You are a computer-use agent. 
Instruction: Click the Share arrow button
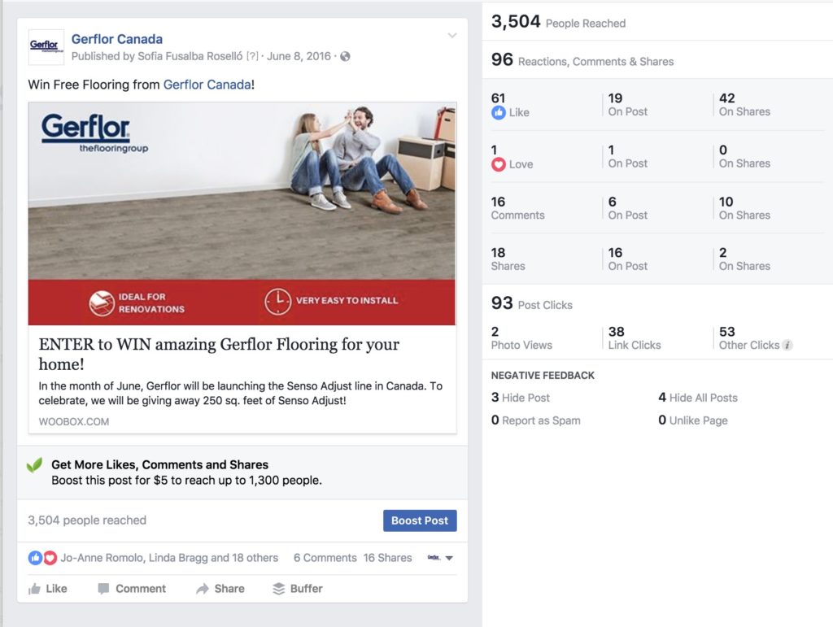(220, 589)
